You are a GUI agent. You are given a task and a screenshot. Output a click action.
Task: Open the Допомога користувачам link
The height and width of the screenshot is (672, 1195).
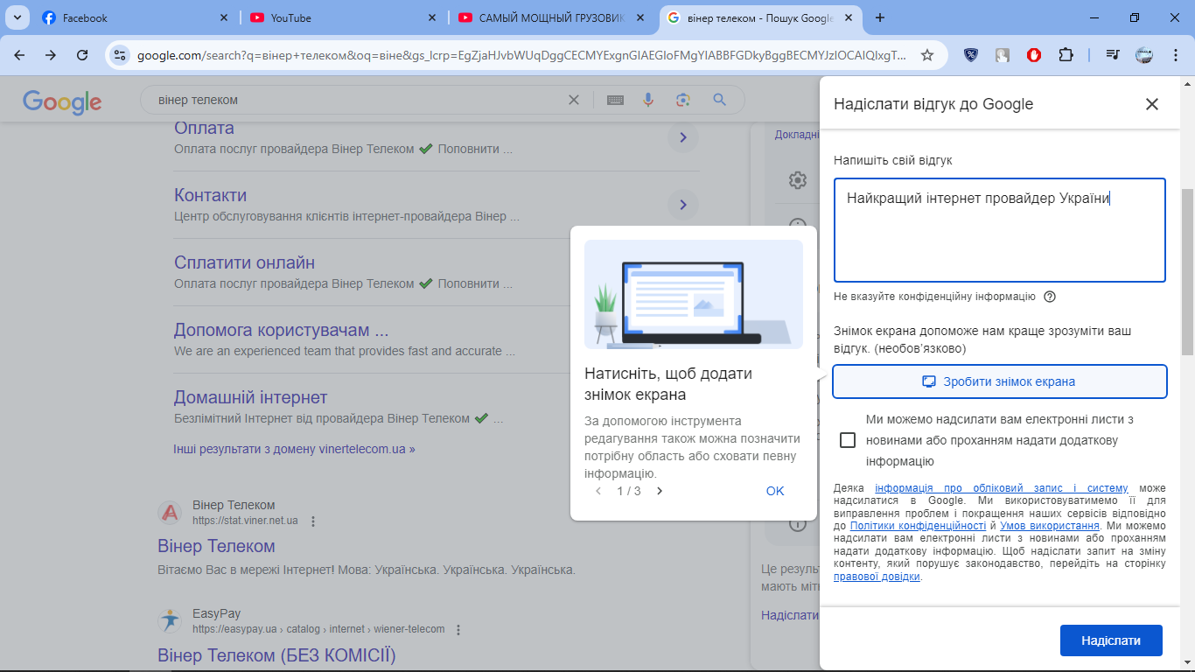282,330
